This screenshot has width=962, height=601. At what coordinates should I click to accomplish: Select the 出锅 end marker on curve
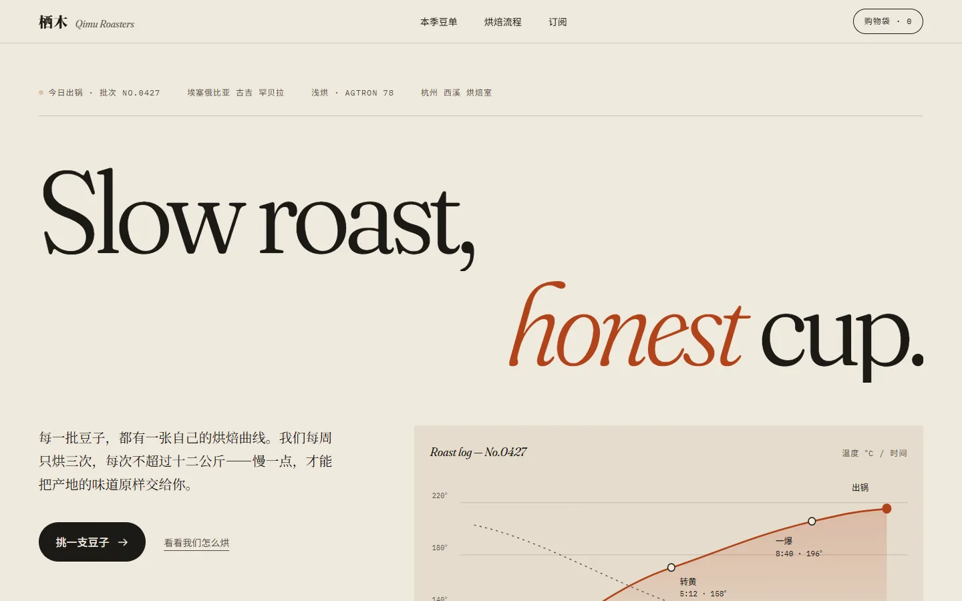(x=887, y=509)
